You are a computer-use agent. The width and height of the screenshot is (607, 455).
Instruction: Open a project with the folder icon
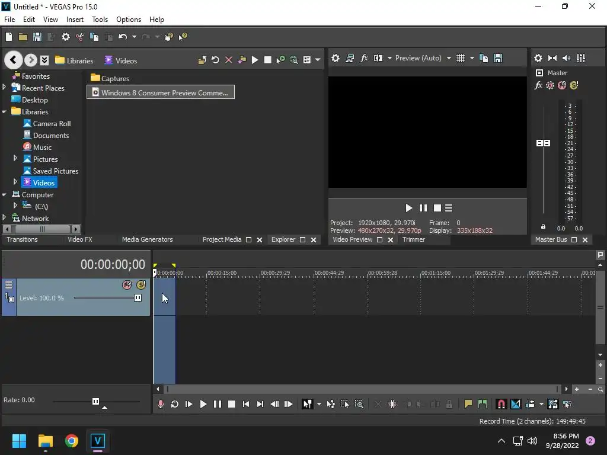tap(23, 37)
